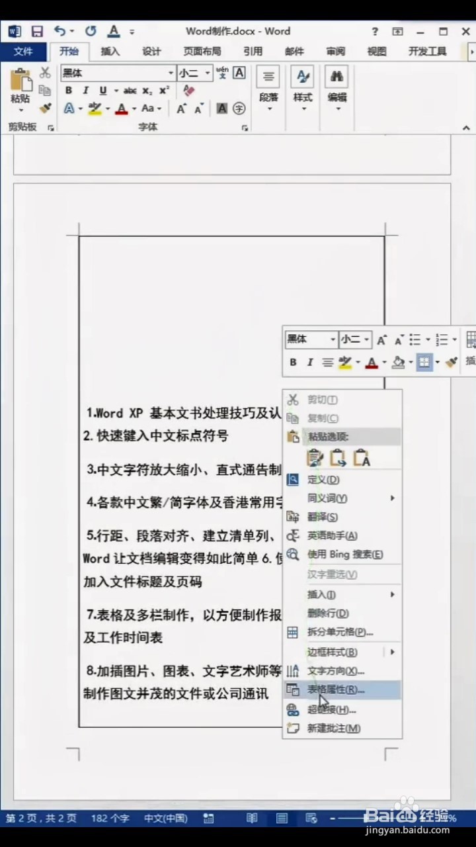Viewport: 476px width, 847px height.
Task: Use Format Painter brush in mini toolbar
Action: (x=452, y=362)
